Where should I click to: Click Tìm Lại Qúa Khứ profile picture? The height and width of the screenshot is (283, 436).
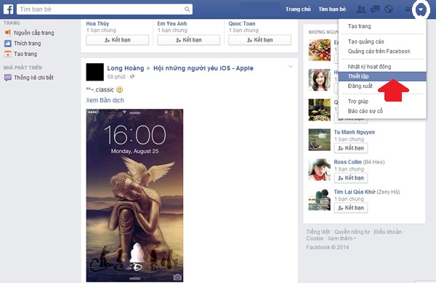(x=320, y=200)
